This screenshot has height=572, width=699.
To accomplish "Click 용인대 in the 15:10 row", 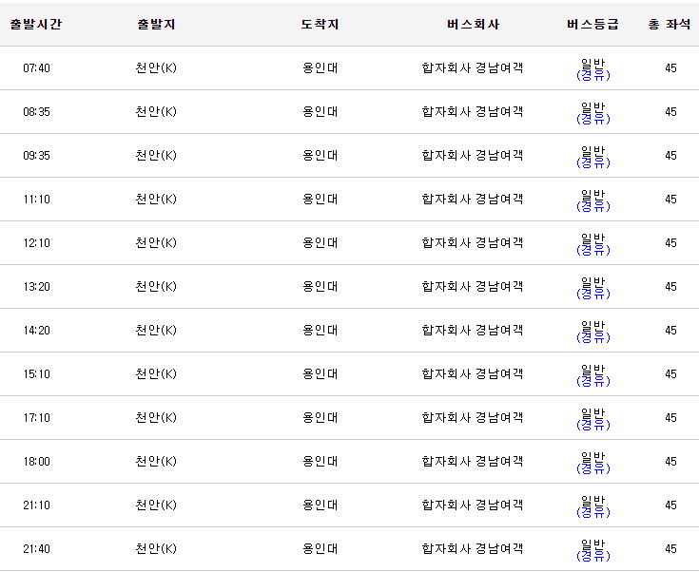I will click(x=320, y=373).
